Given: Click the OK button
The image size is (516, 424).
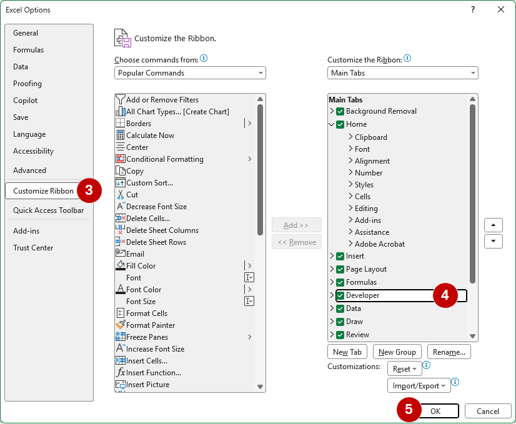Looking at the screenshot, I should click(x=435, y=411).
